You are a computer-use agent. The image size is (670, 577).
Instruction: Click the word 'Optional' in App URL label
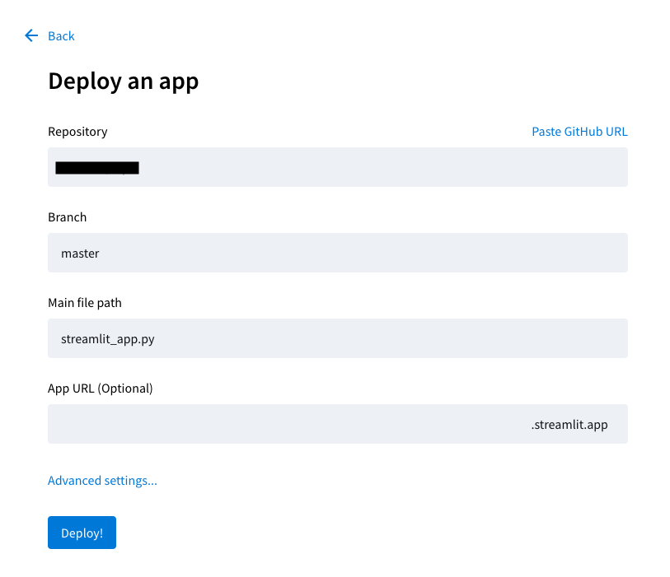click(125, 389)
